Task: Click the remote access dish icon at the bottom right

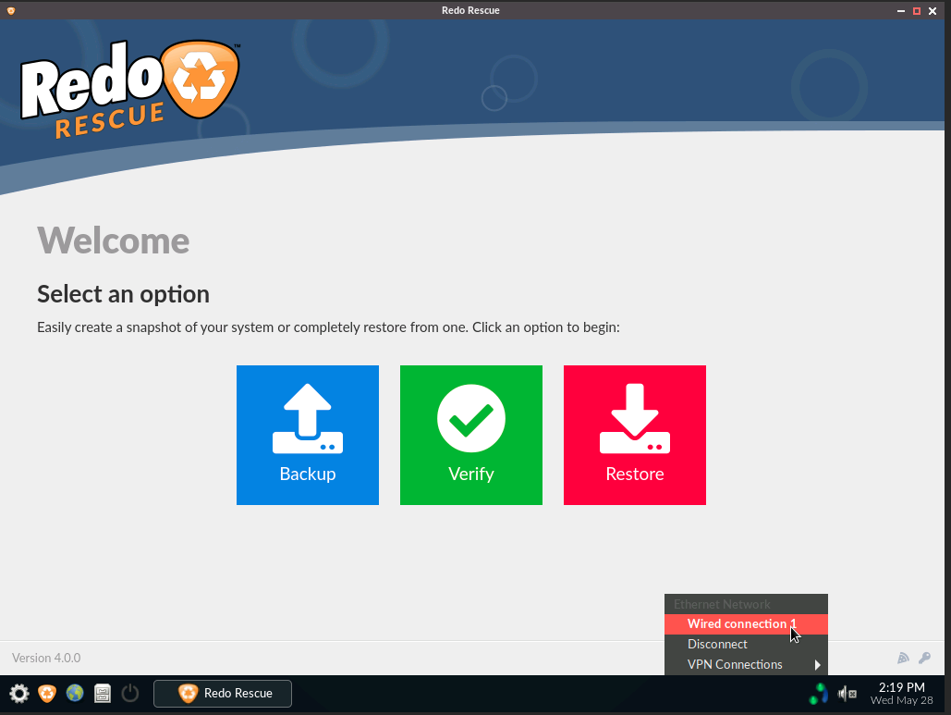Action: 903,658
